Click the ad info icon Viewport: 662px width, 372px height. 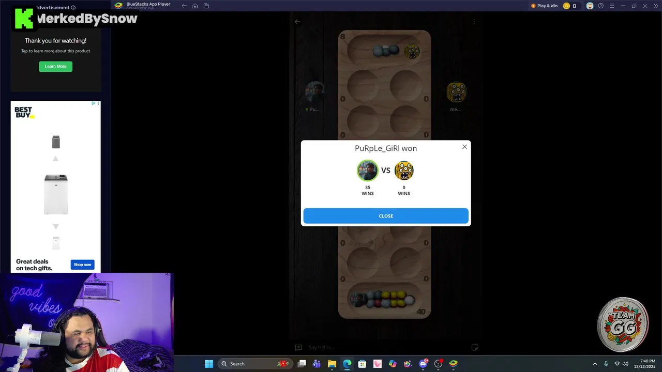[73, 8]
